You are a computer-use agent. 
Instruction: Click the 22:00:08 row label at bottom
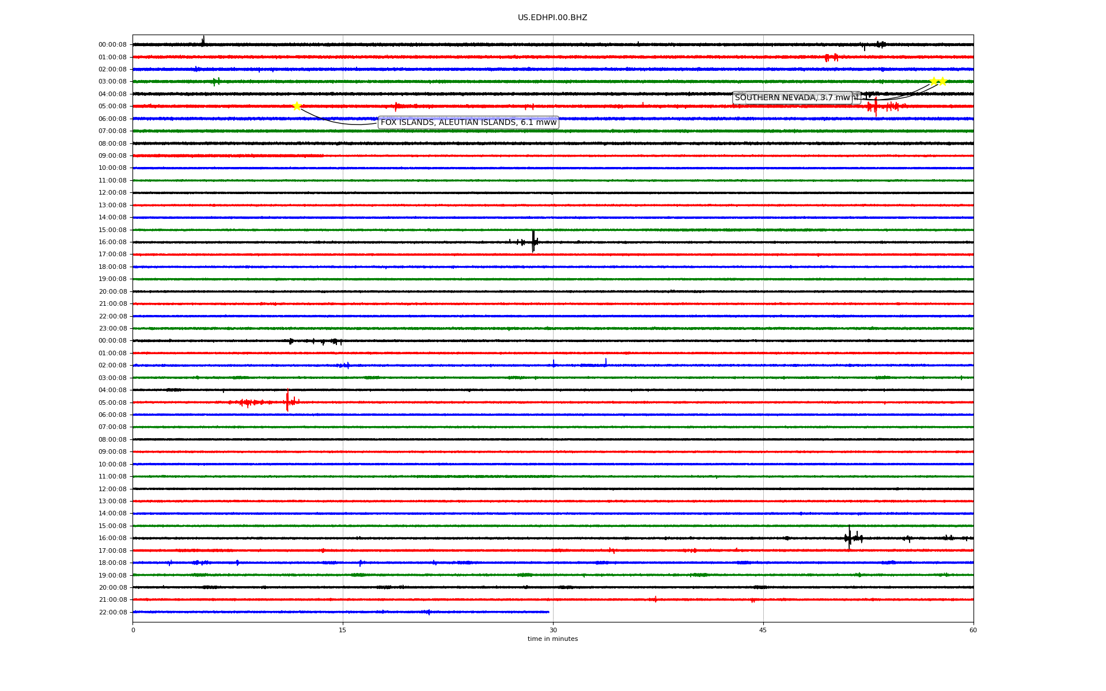(x=112, y=612)
